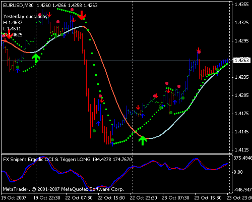Click the 1.4145 price scale label
The image size is (252, 202).
(x=242, y=132)
